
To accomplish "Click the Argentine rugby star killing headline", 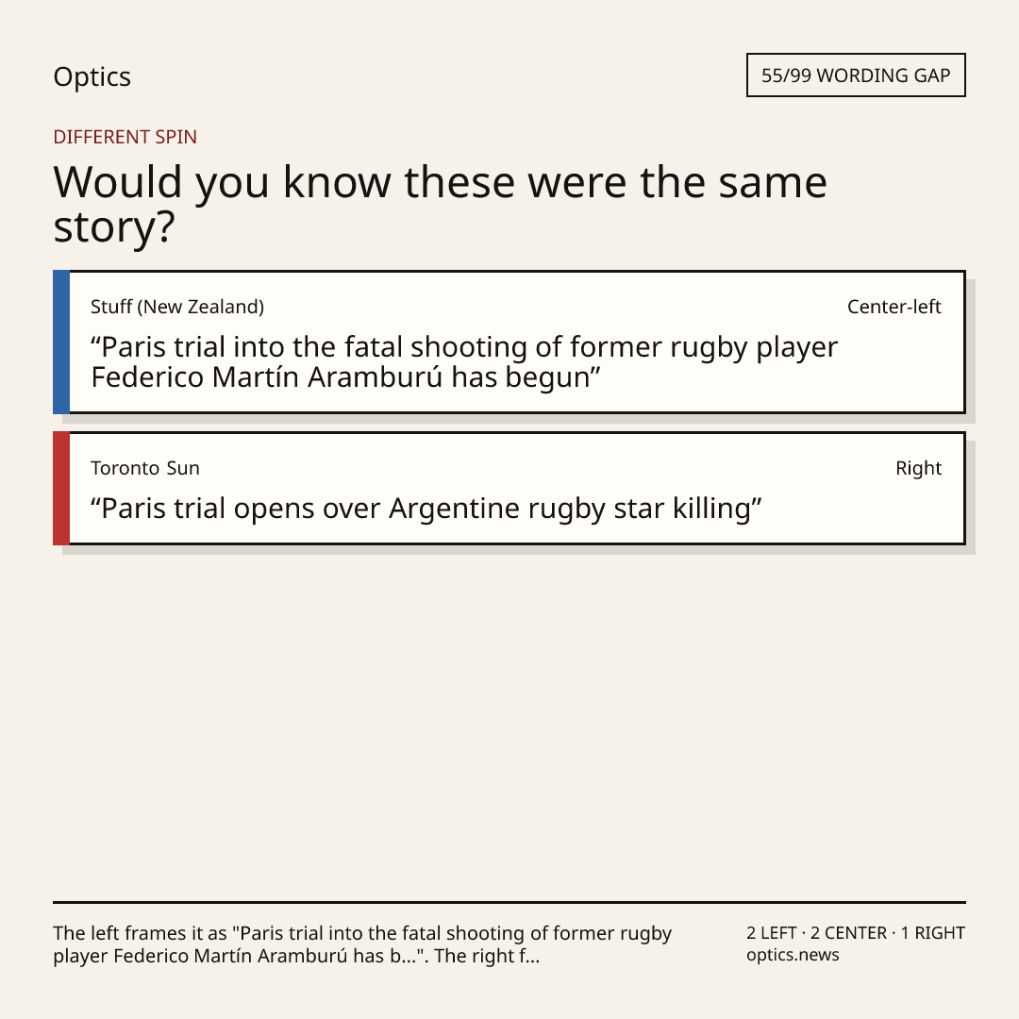I will 426,509.
